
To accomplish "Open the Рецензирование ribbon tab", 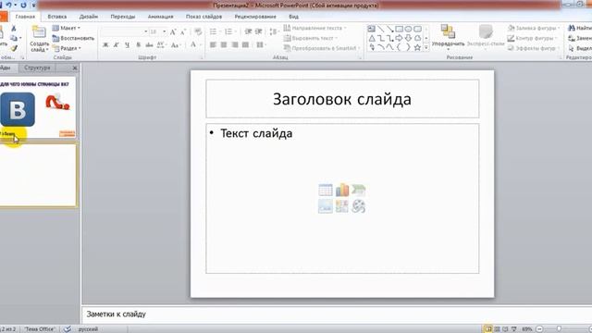I will tap(255, 17).
